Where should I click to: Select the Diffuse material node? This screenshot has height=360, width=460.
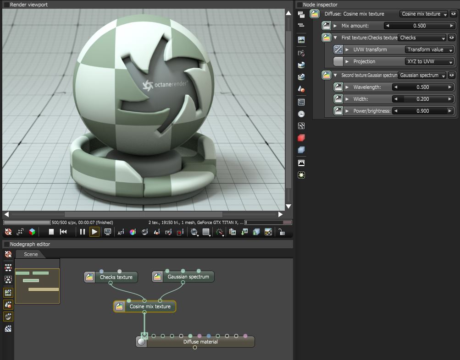(x=200, y=342)
